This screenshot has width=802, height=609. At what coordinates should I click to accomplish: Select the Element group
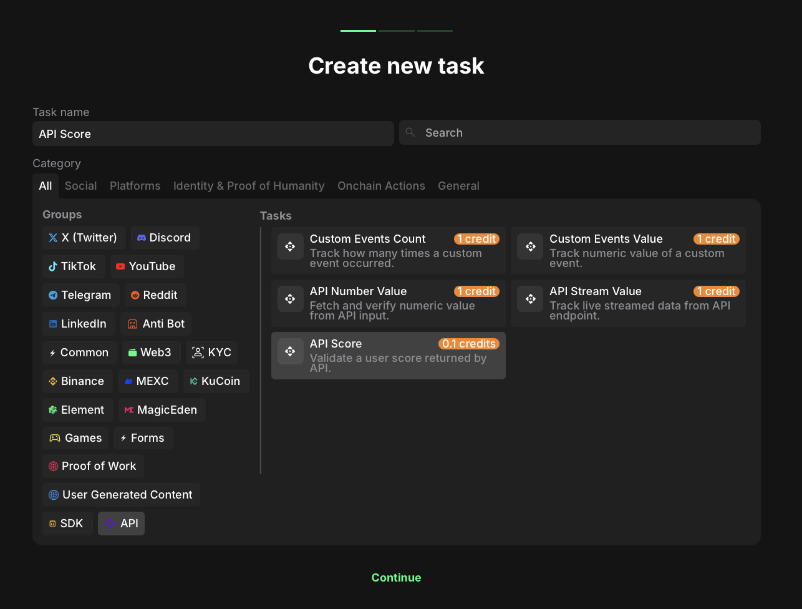tap(78, 410)
